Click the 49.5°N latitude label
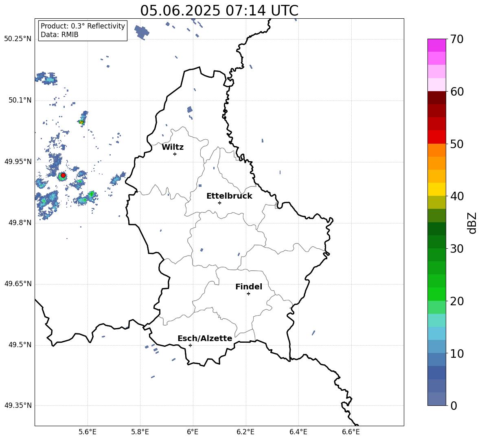 pyautogui.click(x=20, y=345)
